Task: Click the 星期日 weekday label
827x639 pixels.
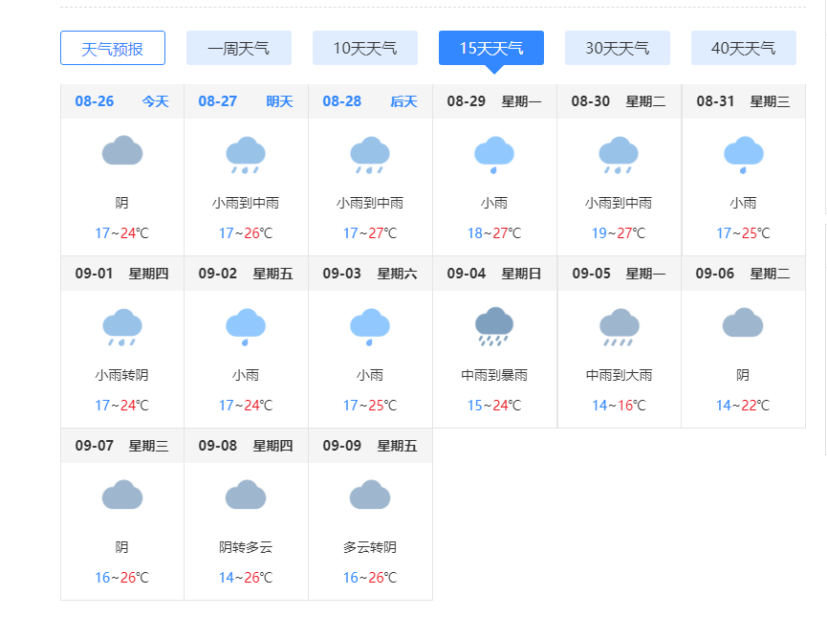Action: tap(521, 274)
